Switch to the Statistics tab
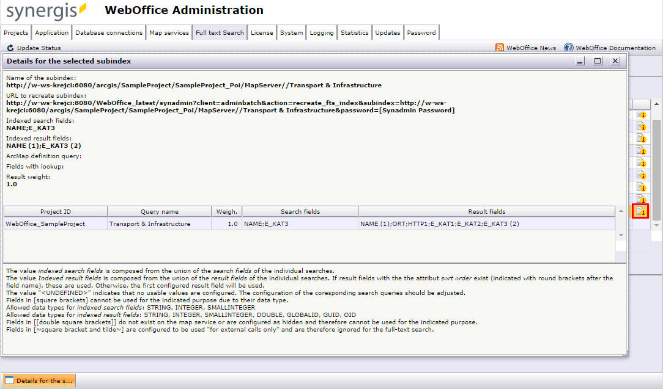Screen dimensions: 663x389 point(355,32)
